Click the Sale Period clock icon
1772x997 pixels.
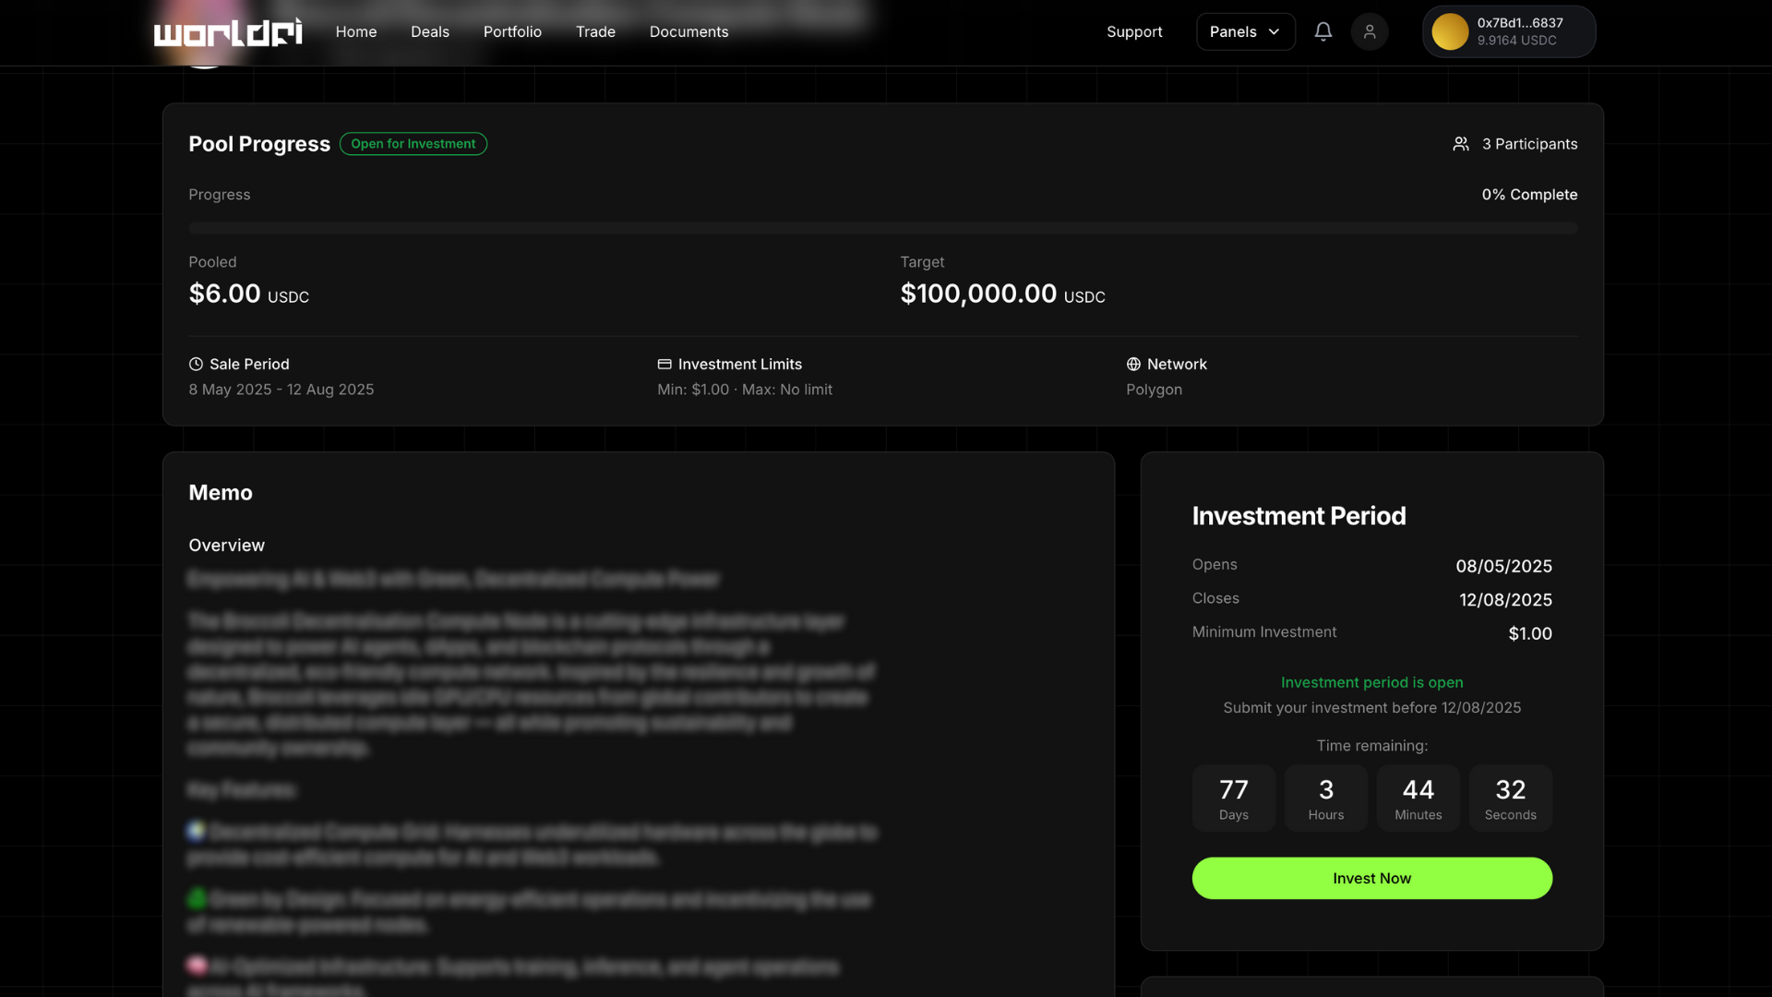196,364
